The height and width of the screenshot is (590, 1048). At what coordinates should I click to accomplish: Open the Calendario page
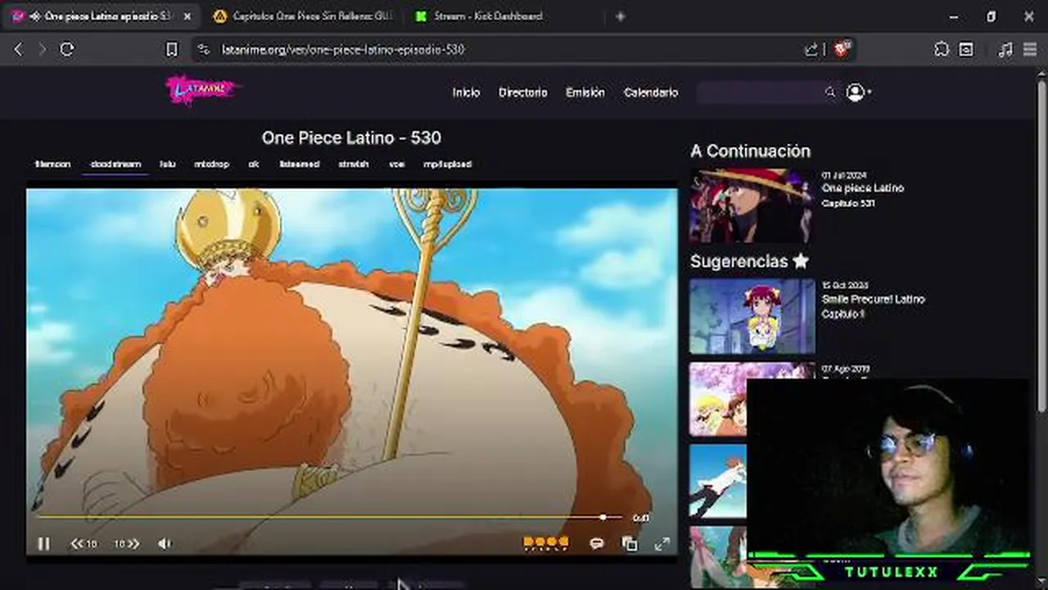(x=651, y=93)
